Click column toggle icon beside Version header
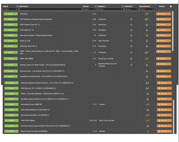The width and height of the screenshot is (179, 142). 96,6
